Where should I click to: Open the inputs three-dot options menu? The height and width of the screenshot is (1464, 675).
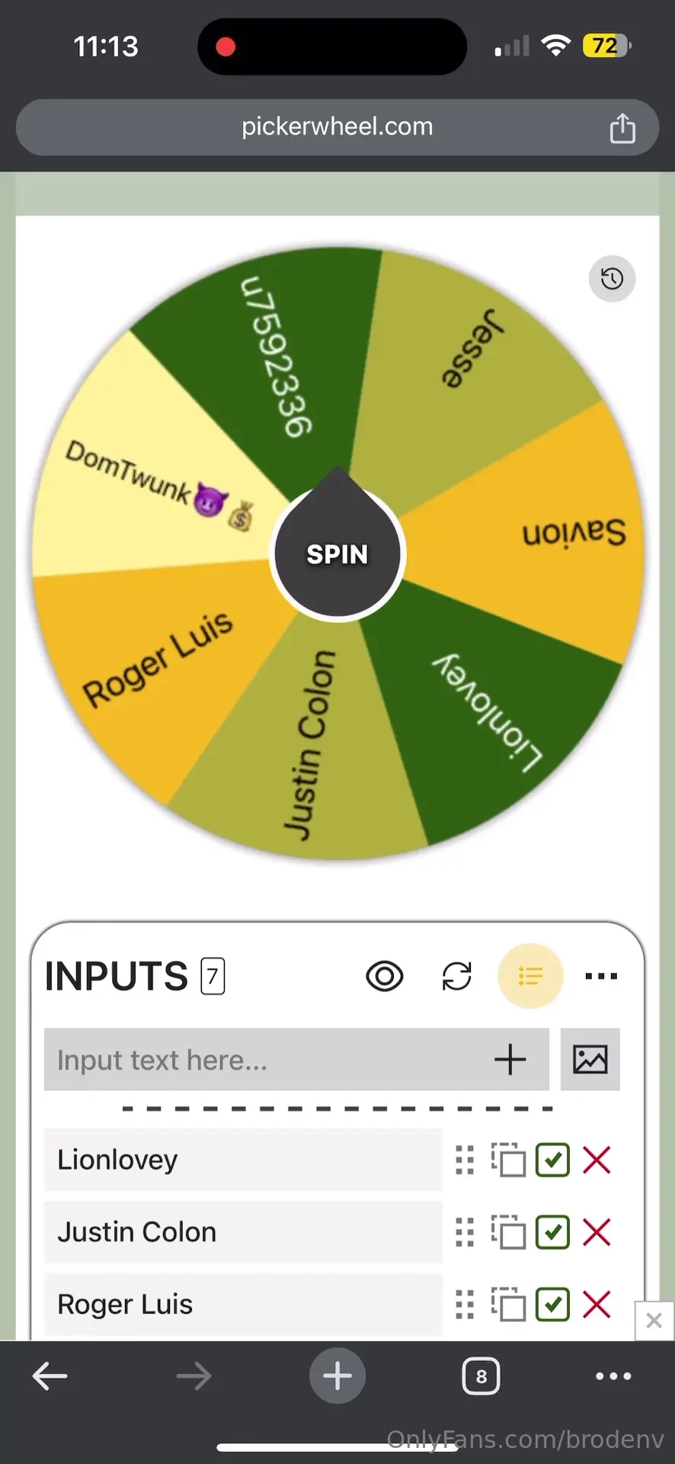coord(601,976)
